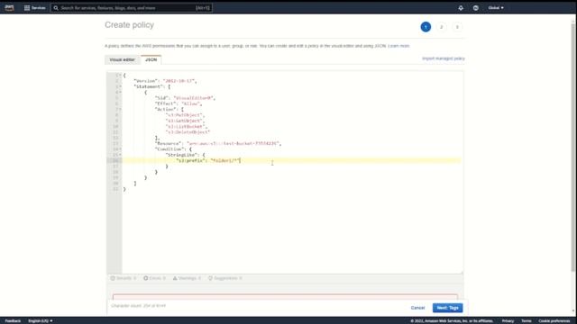Screen dimensions: 577x324
Task: Click the "s3:GetObject" action line
Action: [x=185, y=121]
